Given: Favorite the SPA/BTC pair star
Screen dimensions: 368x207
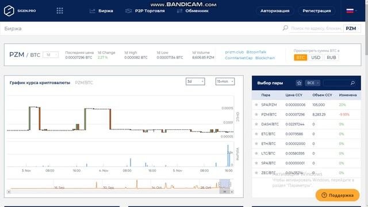Looking at the screenshot, I should pos(256,163).
